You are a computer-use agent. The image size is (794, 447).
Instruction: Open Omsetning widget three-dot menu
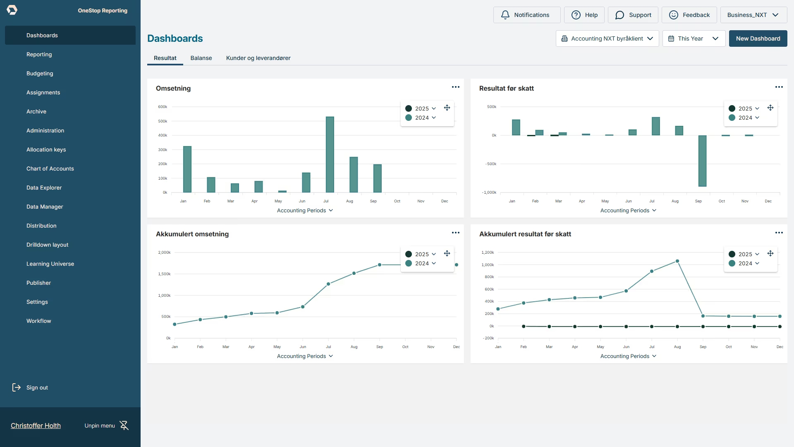[455, 87]
